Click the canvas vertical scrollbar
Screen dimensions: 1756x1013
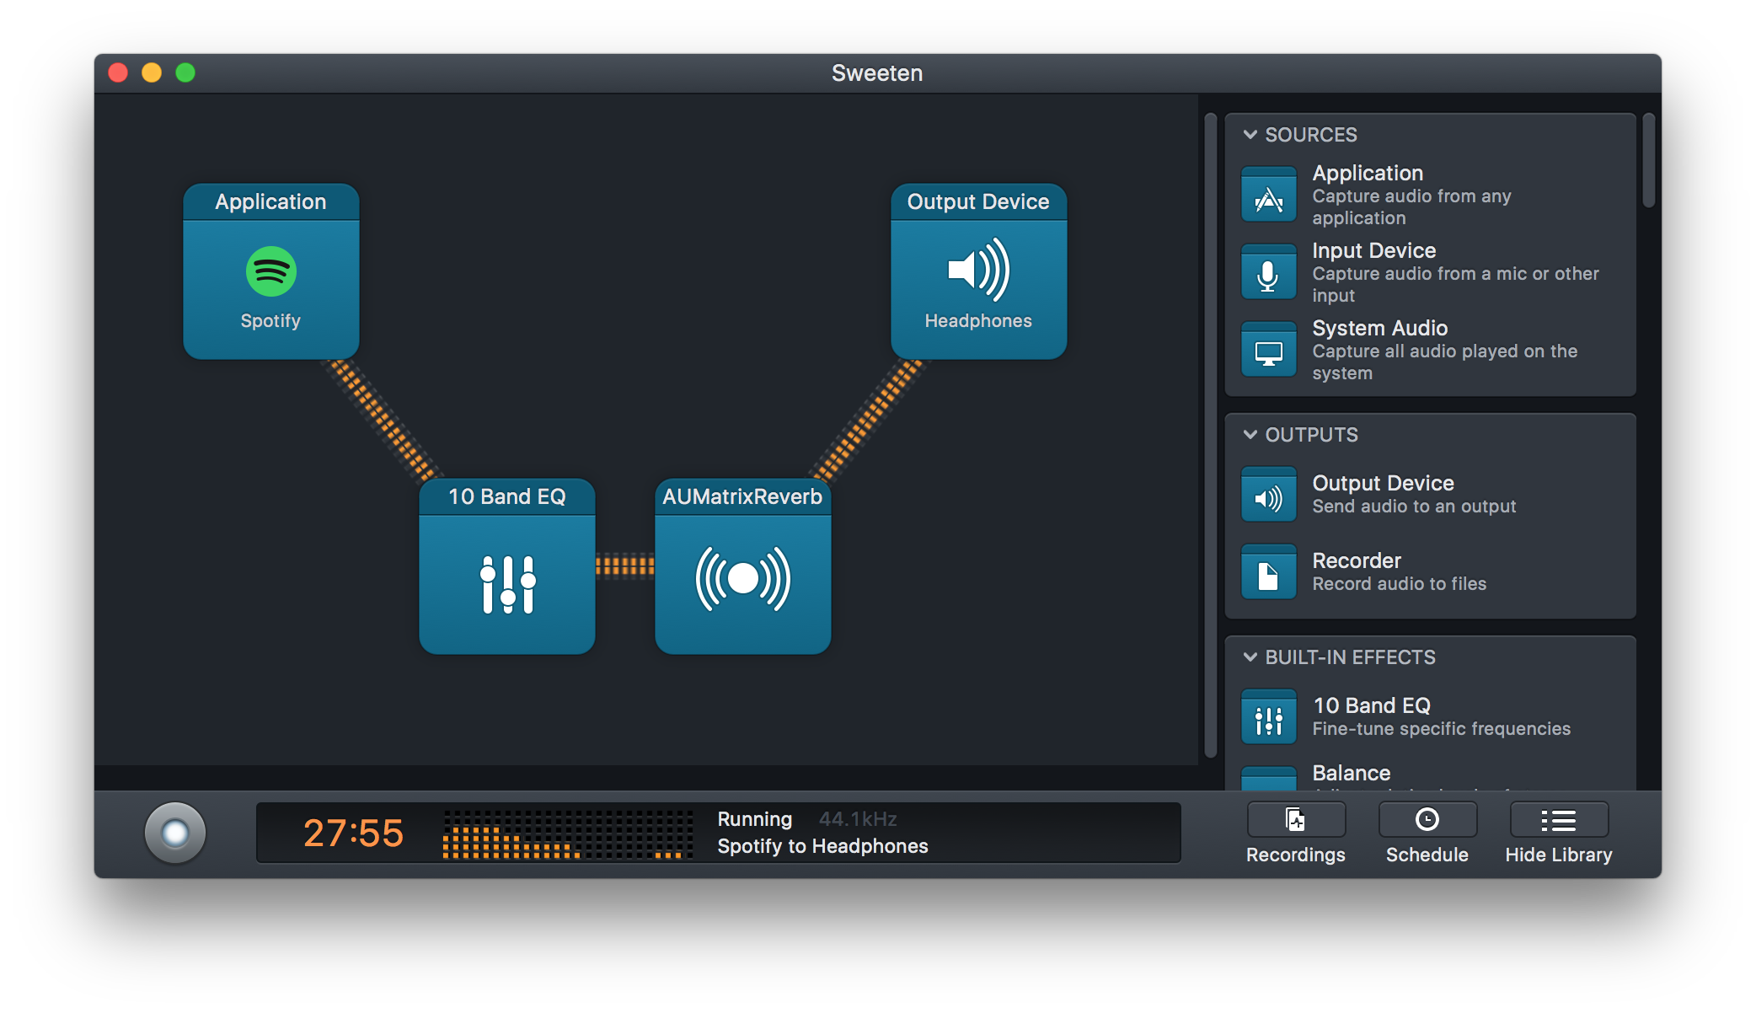[1211, 435]
